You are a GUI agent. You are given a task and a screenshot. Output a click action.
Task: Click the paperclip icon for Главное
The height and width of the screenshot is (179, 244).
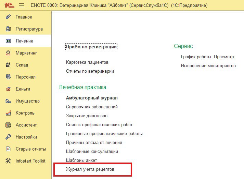point(8,17)
